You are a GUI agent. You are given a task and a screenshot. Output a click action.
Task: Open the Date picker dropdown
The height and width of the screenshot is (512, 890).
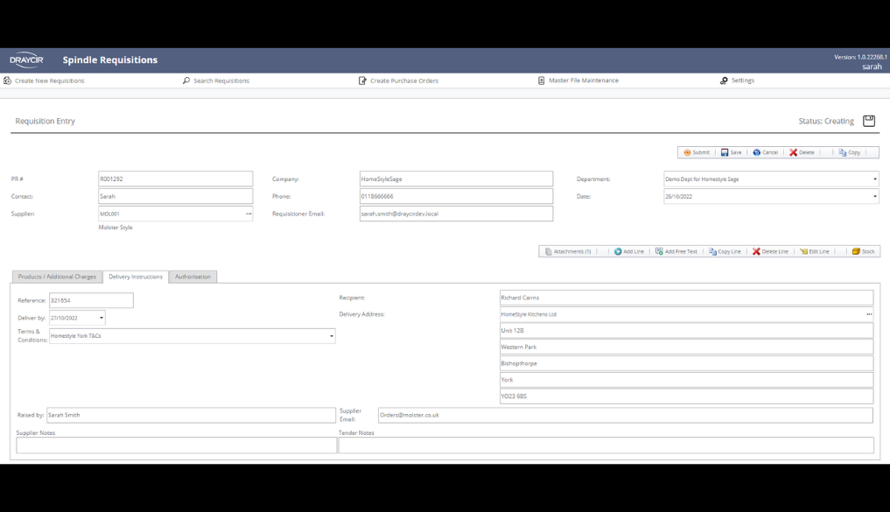point(874,196)
